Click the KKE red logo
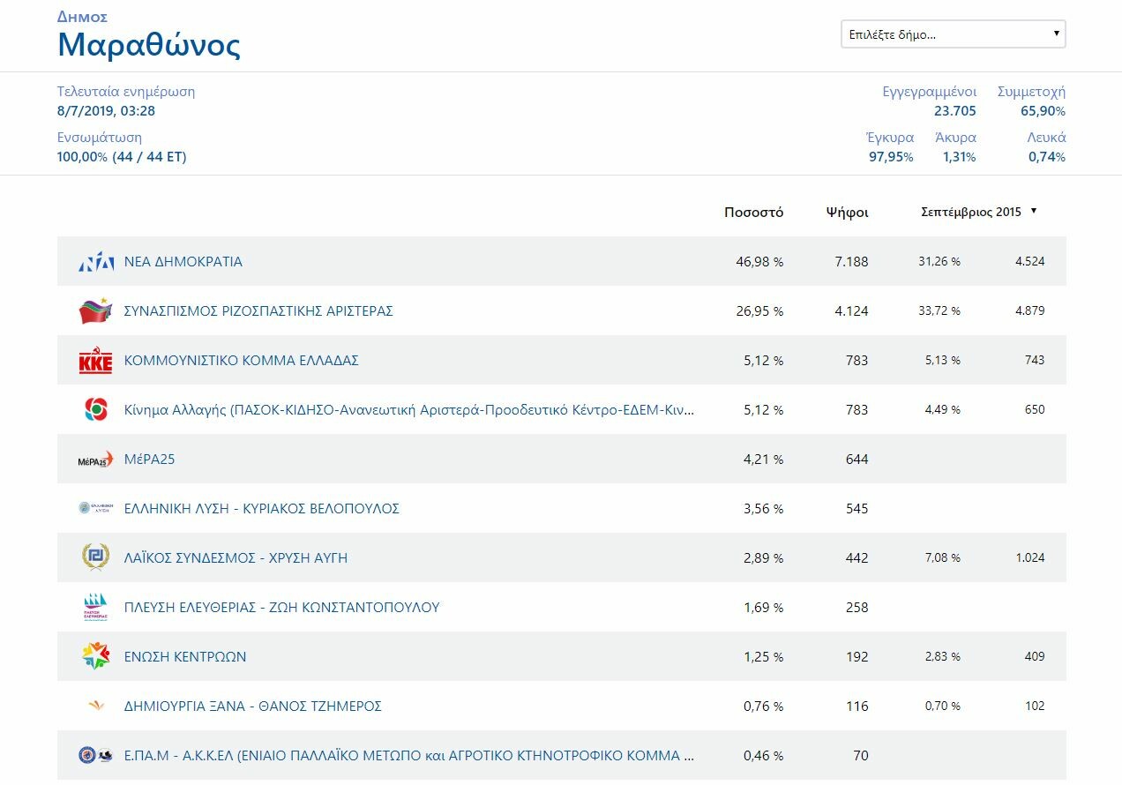The width and height of the screenshot is (1122, 785). [96, 361]
